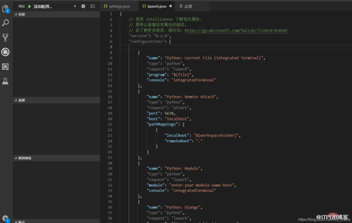This screenshot has height=223, width=352.
Task: Open launch.json via debug gear icon
Action: point(83,6)
